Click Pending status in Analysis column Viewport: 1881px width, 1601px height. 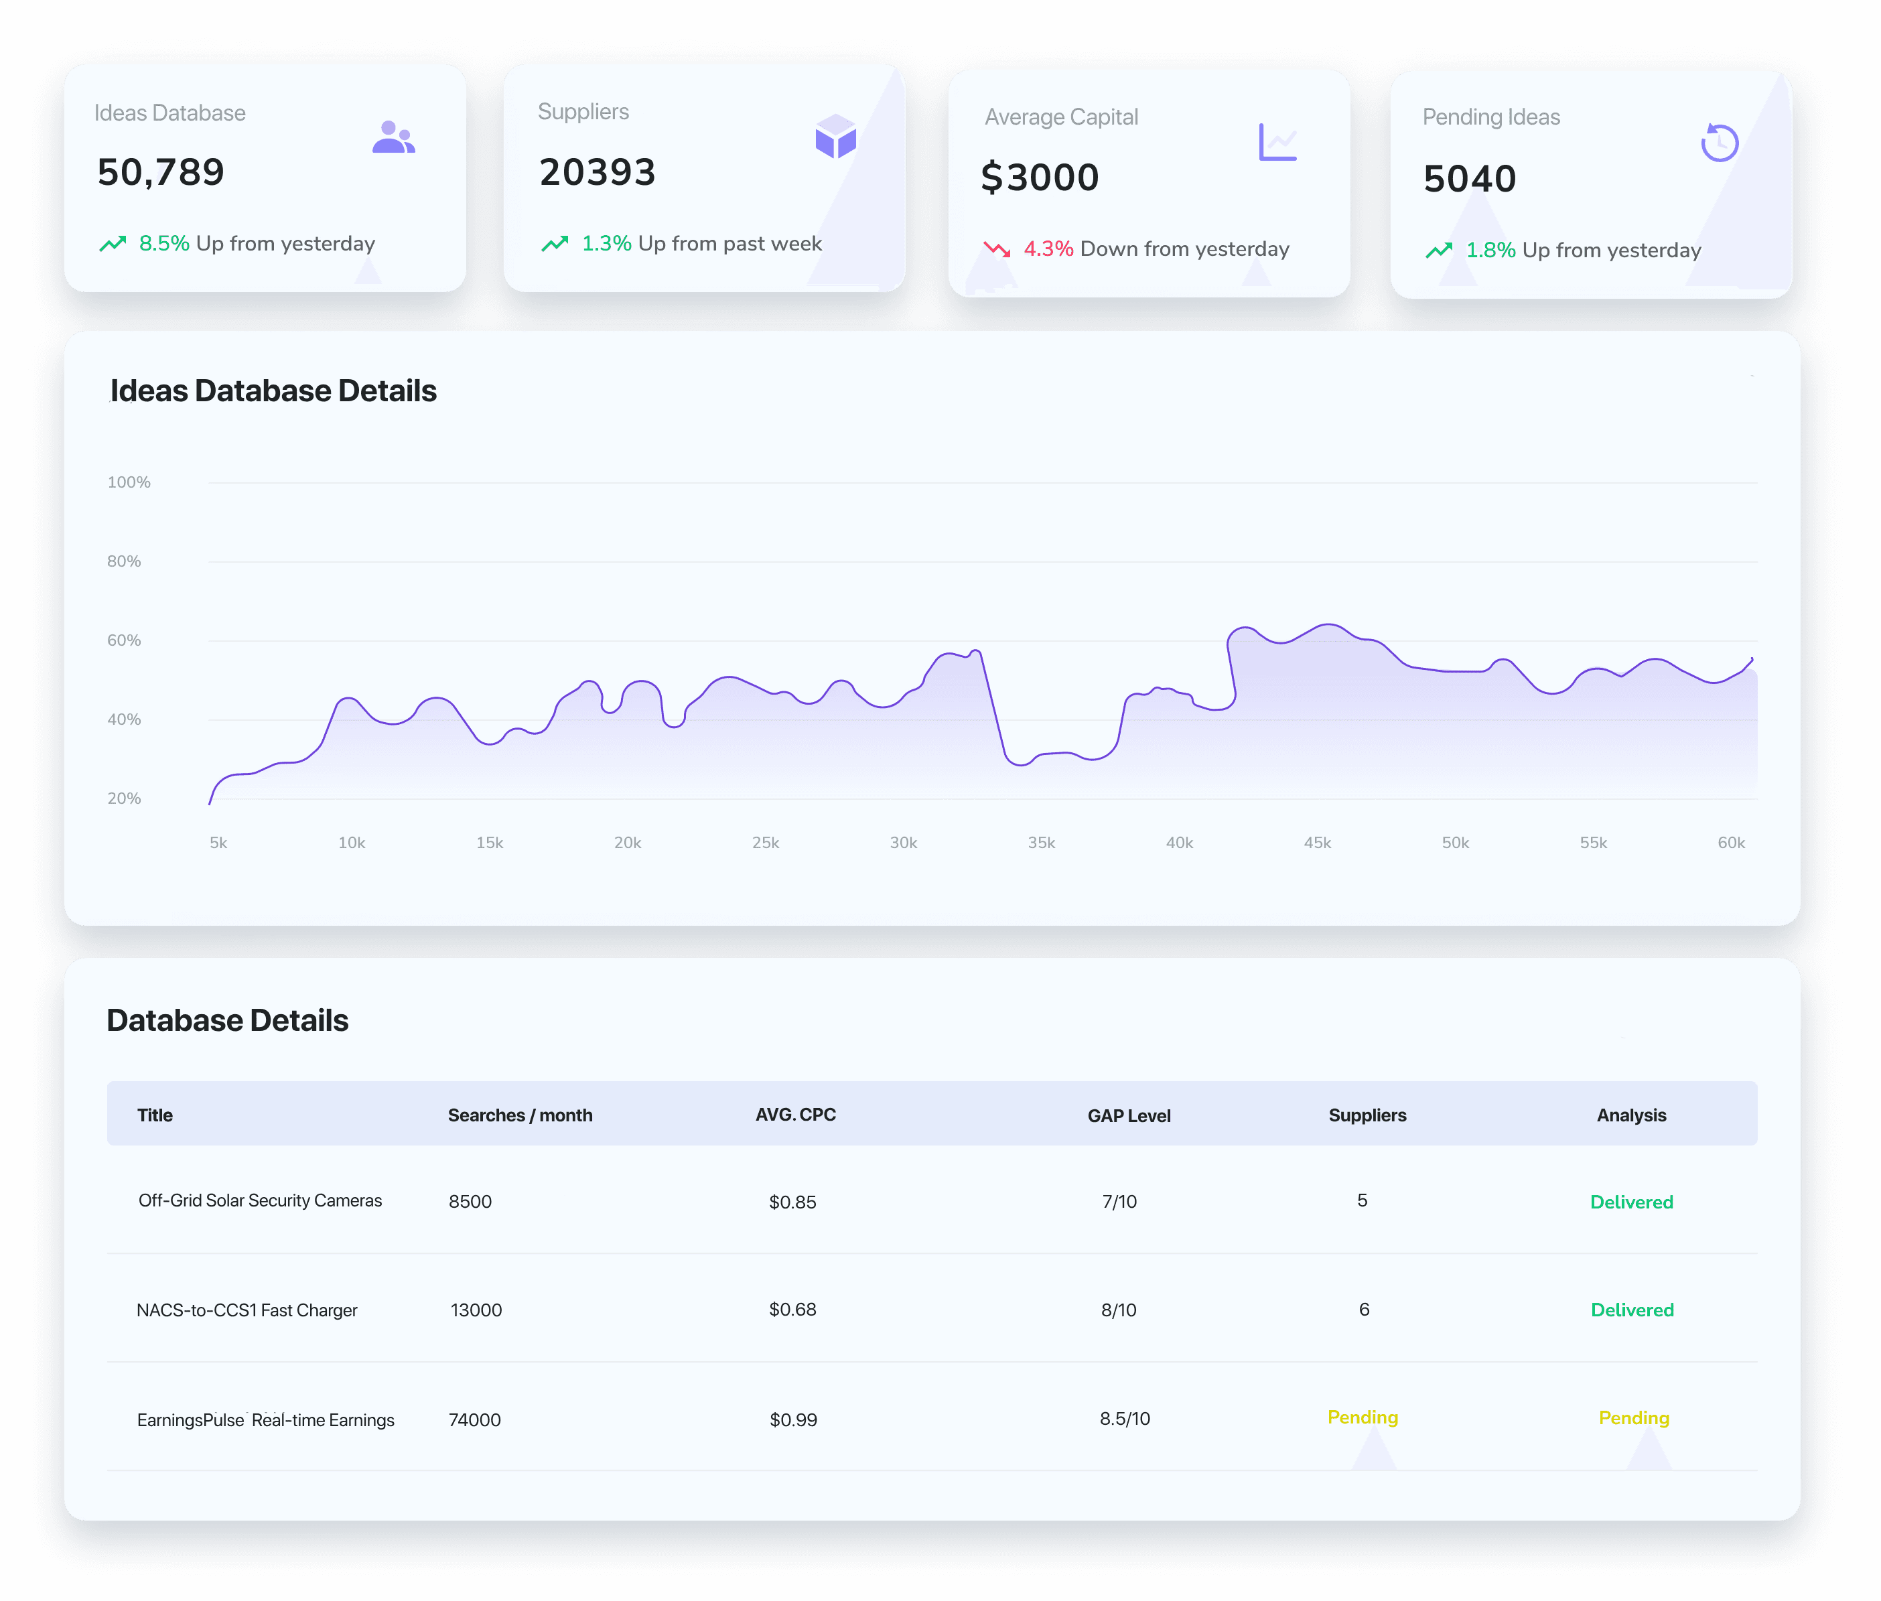pos(1633,1419)
